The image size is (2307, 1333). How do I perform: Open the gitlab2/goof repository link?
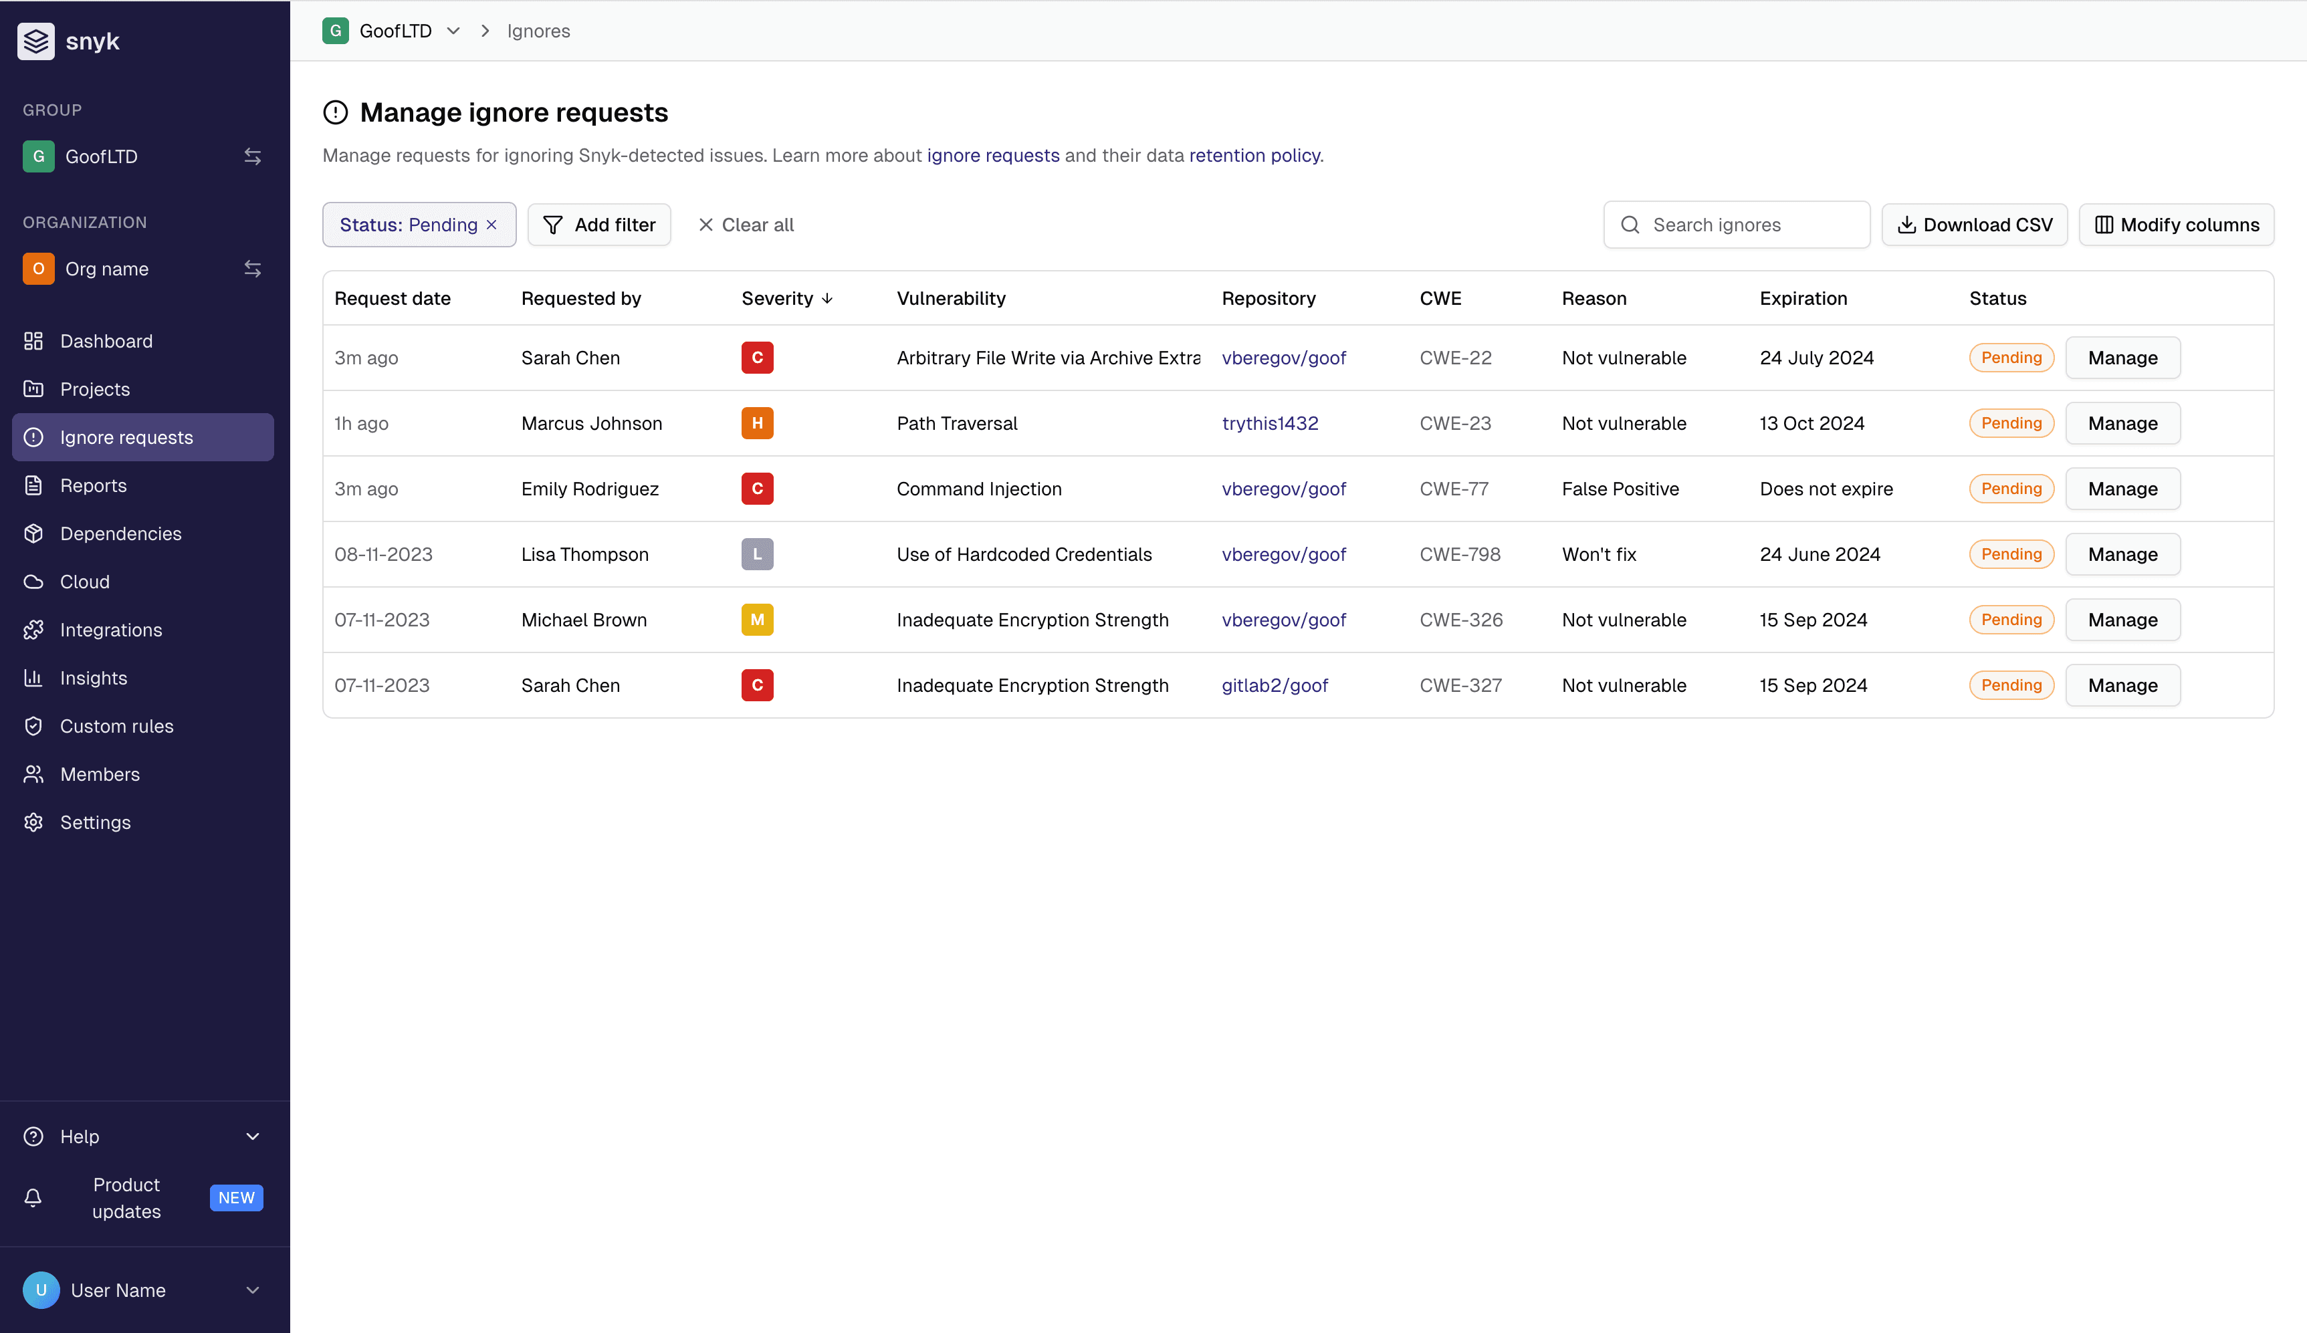pos(1275,686)
